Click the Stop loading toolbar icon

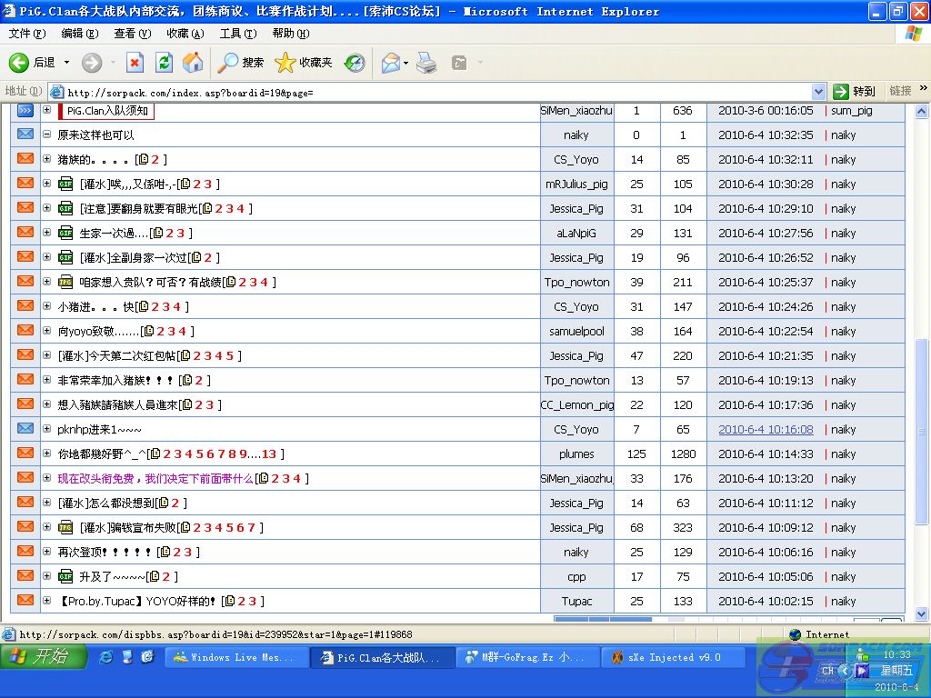click(135, 63)
